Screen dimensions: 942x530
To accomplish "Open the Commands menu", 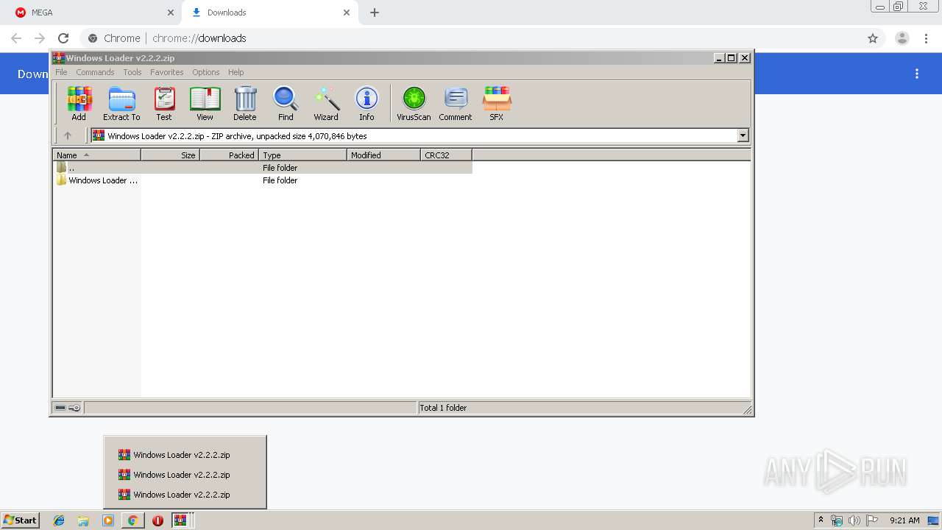I will tap(95, 72).
